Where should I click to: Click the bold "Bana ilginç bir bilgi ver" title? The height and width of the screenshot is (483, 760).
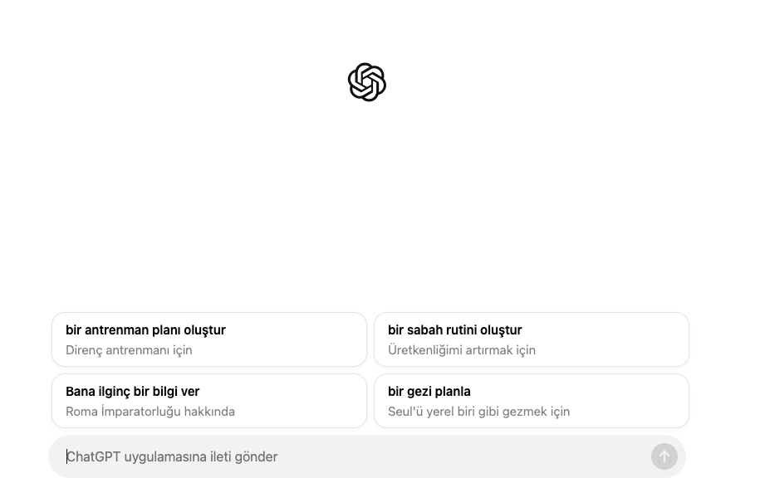(x=133, y=392)
